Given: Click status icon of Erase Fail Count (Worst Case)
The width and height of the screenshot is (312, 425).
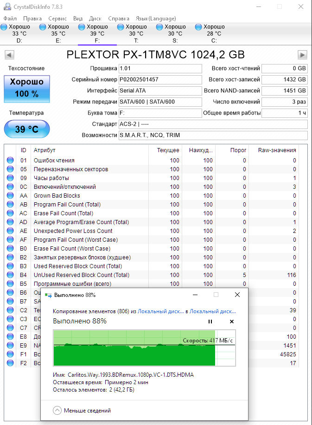Looking at the screenshot, I should pos(10,248).
